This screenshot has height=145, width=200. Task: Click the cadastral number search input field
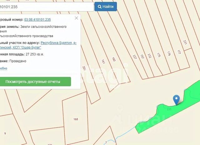point(47,7)
